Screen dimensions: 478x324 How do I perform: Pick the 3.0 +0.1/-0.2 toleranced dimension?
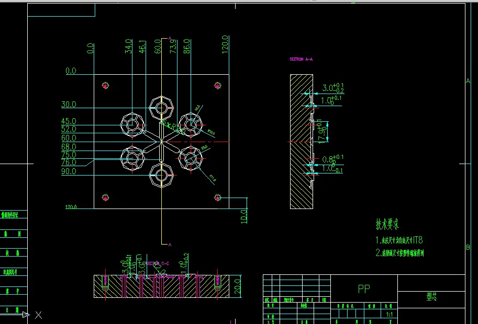pyautogui.click(x=333, y=88)
